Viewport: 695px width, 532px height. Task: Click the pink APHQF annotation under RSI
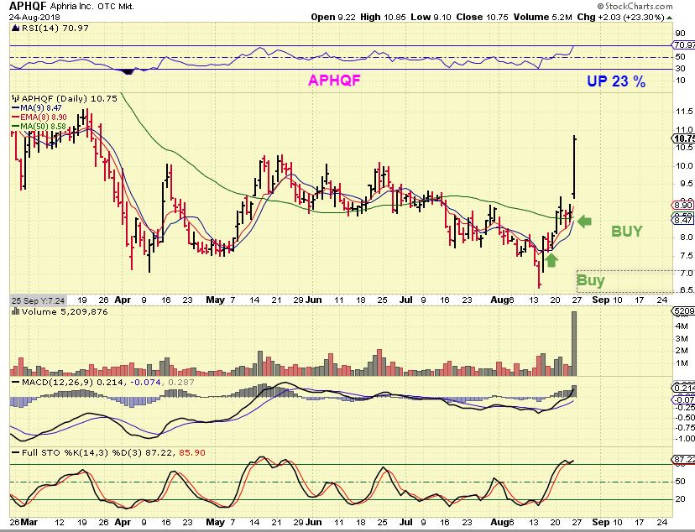click(334, 81)
